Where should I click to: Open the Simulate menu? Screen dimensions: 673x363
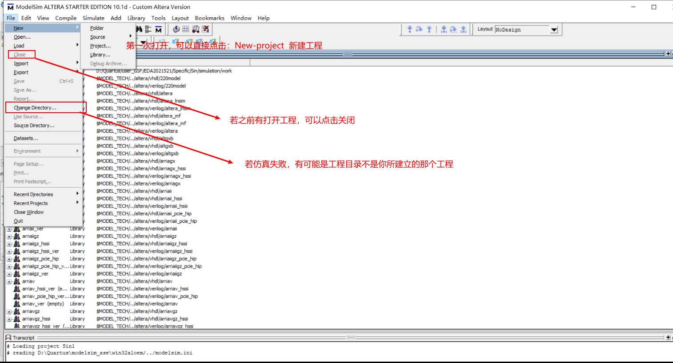[x=93, y=18]
